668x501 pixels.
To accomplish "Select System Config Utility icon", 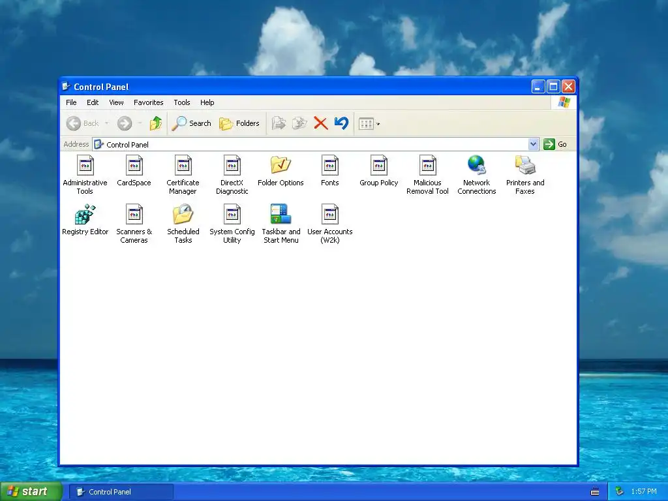I will point(232,214).
